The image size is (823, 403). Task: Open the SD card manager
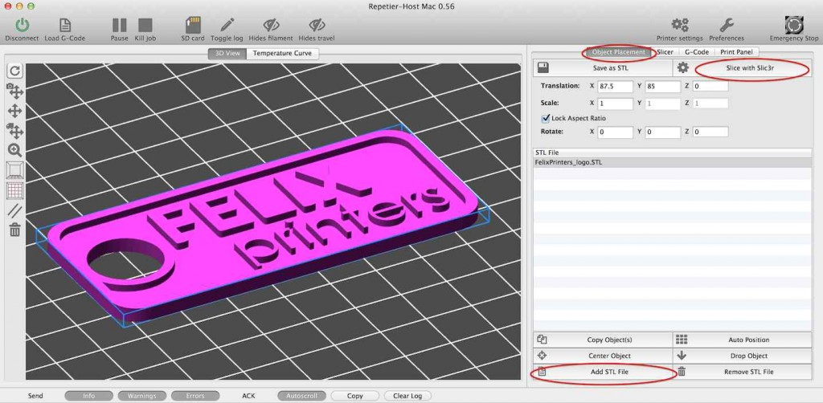[192, 25]
